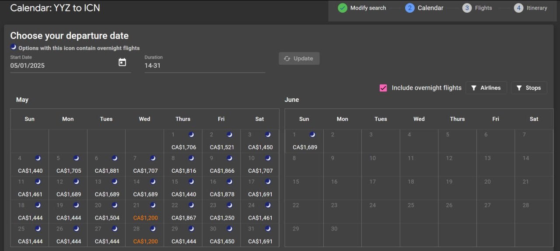Screen dimensions: 560x251
Task: Click June 15 date cell
Action: pyautogui.click(x=304, y=188)
